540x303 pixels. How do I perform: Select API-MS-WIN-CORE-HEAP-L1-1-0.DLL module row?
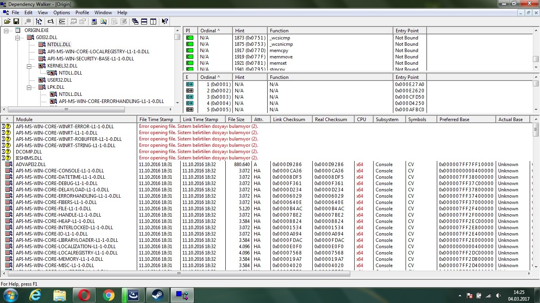click(267, 221)
